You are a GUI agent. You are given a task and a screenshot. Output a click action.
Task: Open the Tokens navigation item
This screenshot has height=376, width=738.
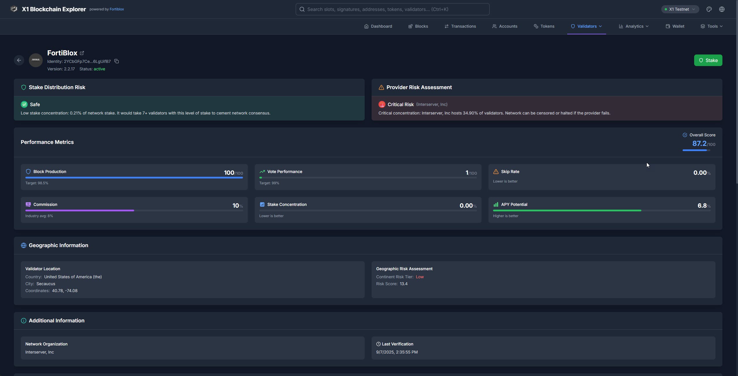544,26
